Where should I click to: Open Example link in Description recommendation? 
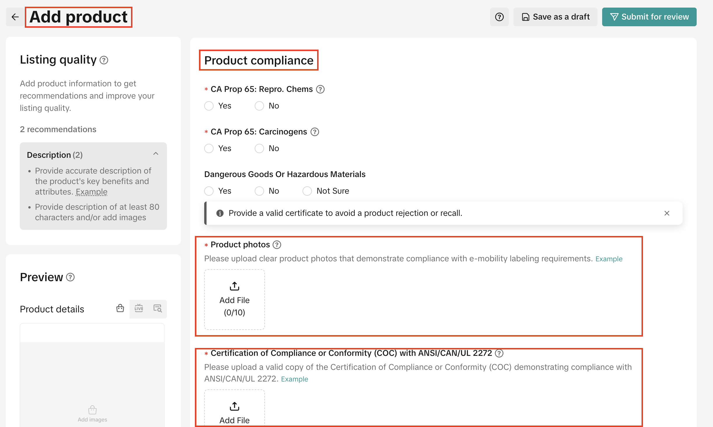[92, 192]
